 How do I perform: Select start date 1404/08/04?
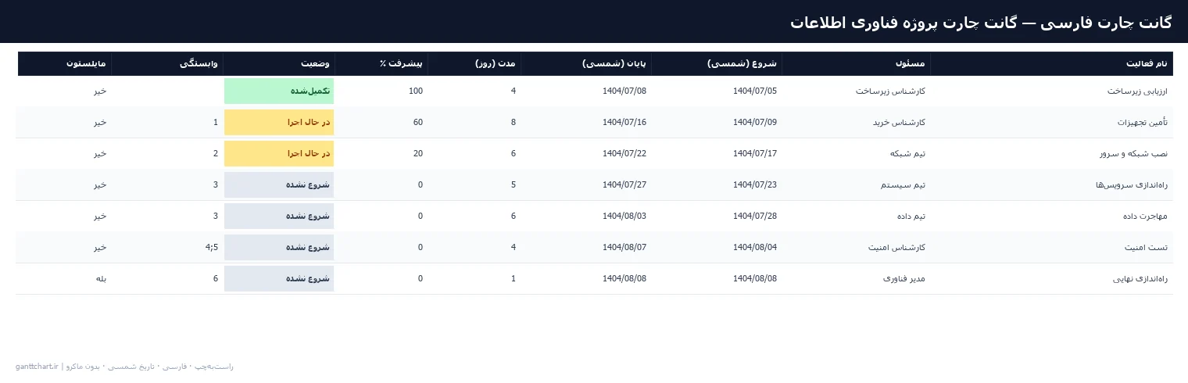tap(755, 248)
